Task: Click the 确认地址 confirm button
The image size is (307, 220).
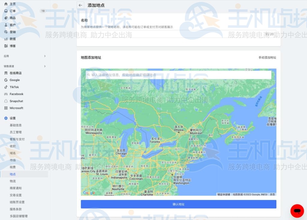Action: click(x=179, y=204)
